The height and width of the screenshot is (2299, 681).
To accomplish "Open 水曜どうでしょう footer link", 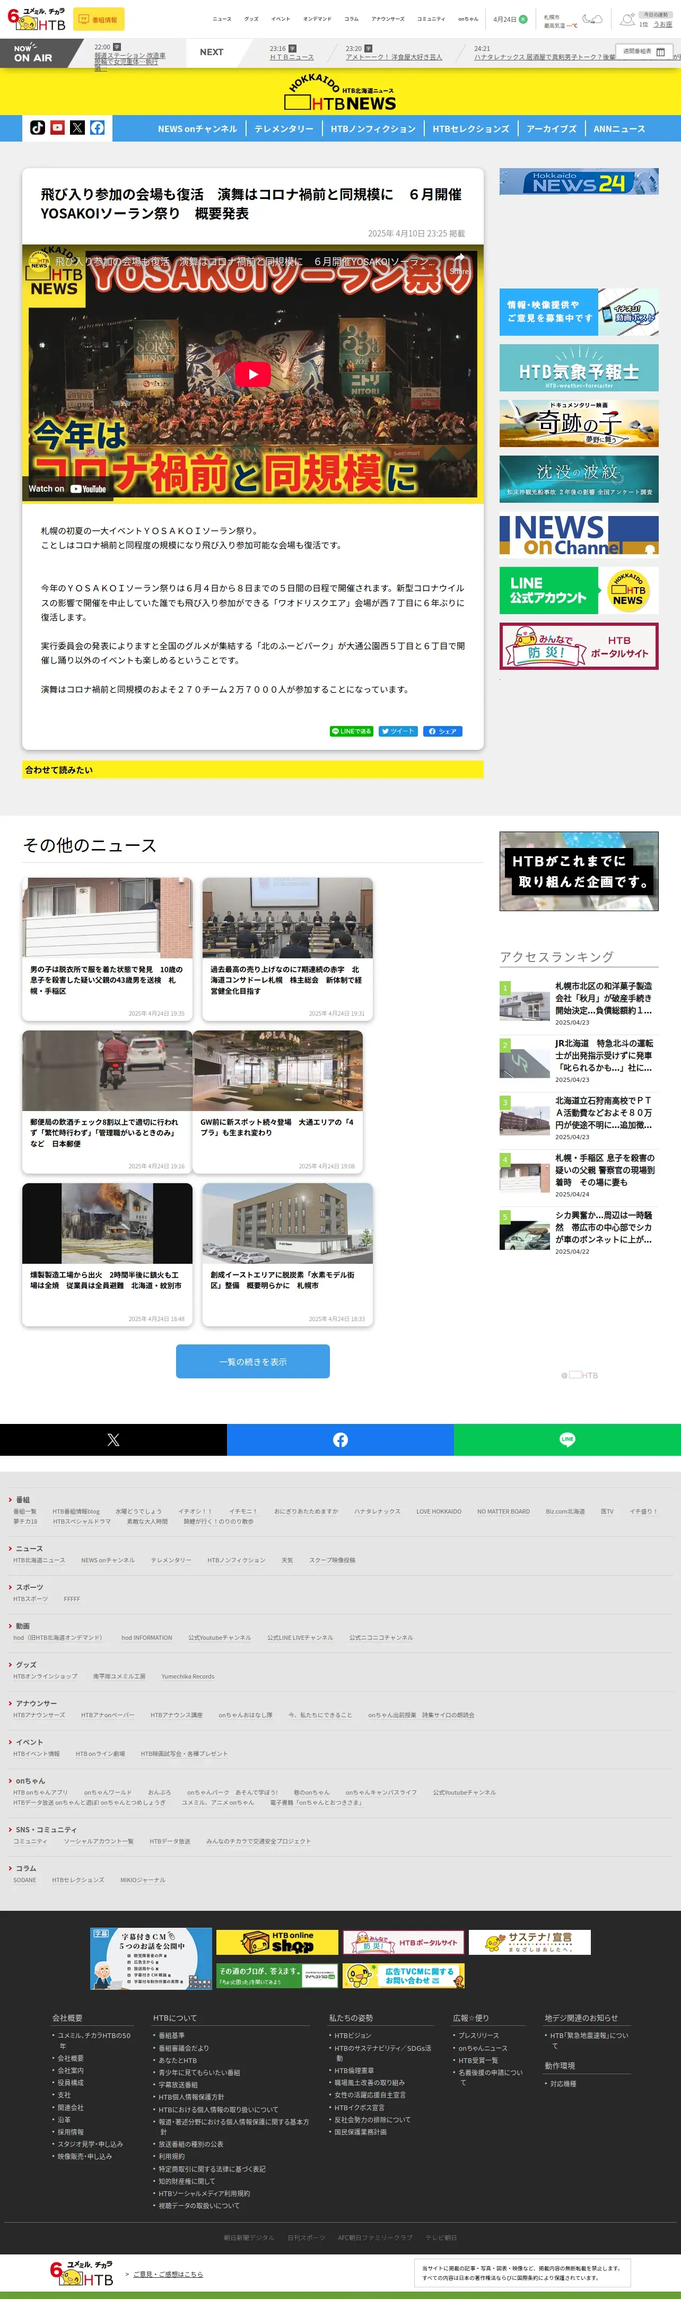I will (x=138, y=1511).
